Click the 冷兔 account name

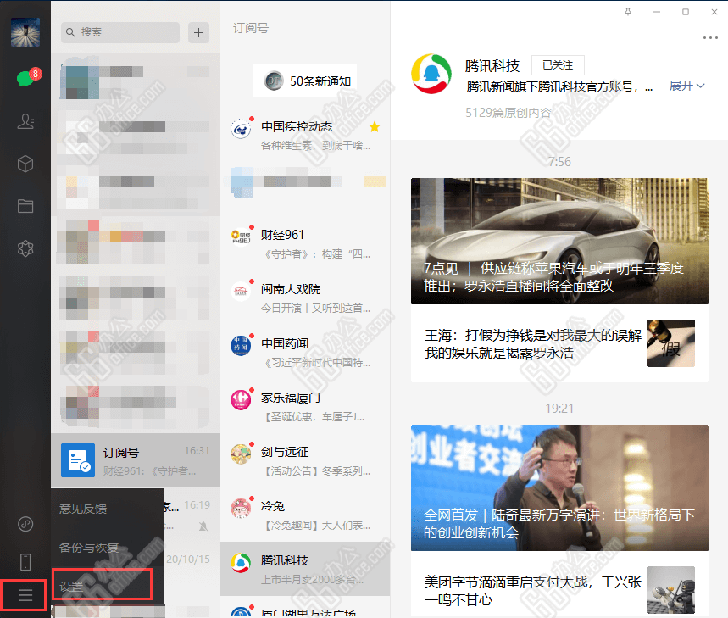(x=273, y=506)
